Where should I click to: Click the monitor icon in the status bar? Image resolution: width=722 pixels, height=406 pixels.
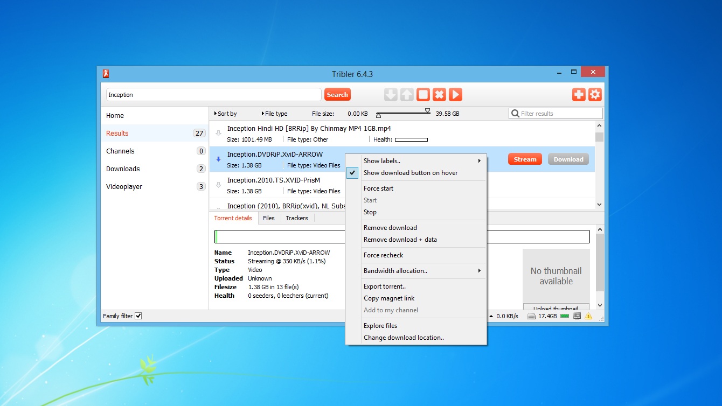[x=577, y=316]
